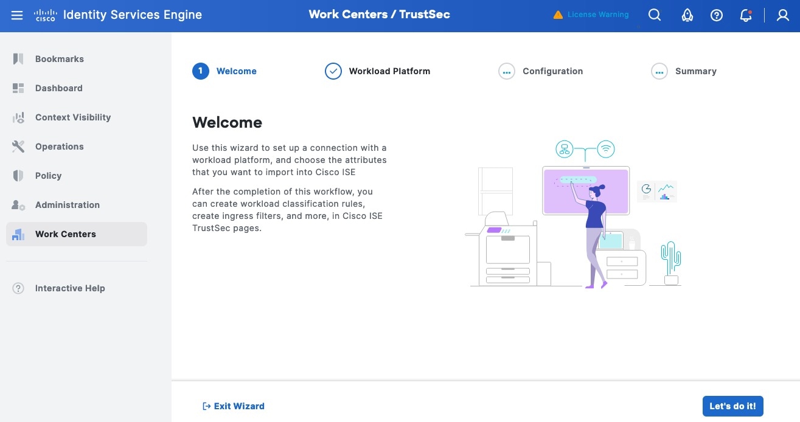Click the wizard illustration image
Screen dimensions: 800x422
(x=573, y=214)
